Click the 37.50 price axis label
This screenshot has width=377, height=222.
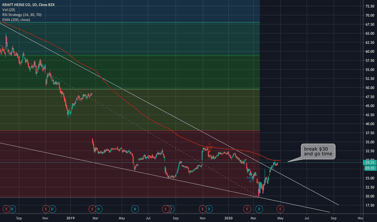tap(370, 133)
